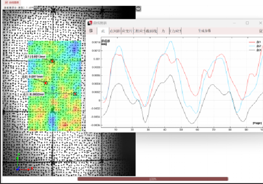Image resolution: width=263 pixels, height=184 pixels.
Task: Toggle the eye visibility icon above image
Action: tap(138, 8)
